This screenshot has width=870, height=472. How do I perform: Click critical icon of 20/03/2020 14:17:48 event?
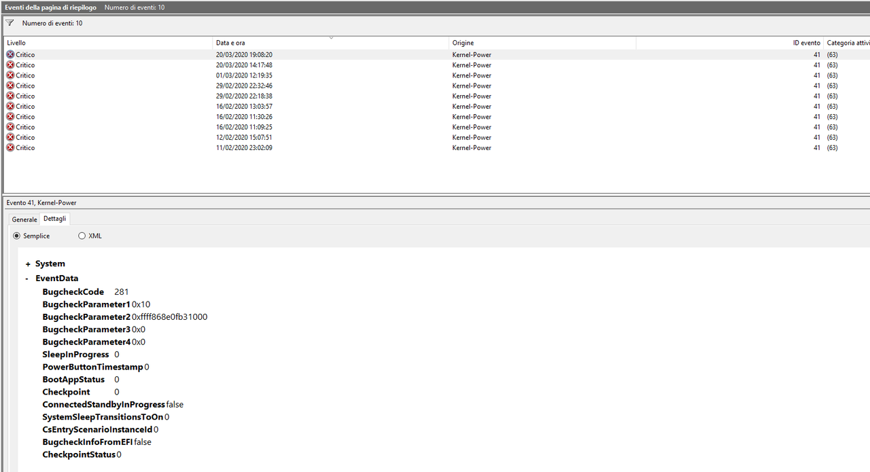click(x=10, y=65)
